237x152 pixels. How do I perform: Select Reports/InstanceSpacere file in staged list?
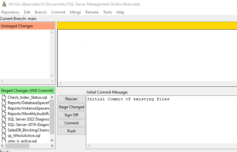tap(28, 108)
